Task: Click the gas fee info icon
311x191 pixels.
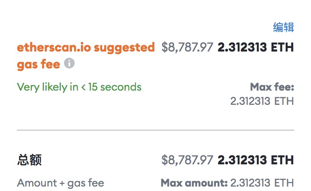Action: coord(69,63)
